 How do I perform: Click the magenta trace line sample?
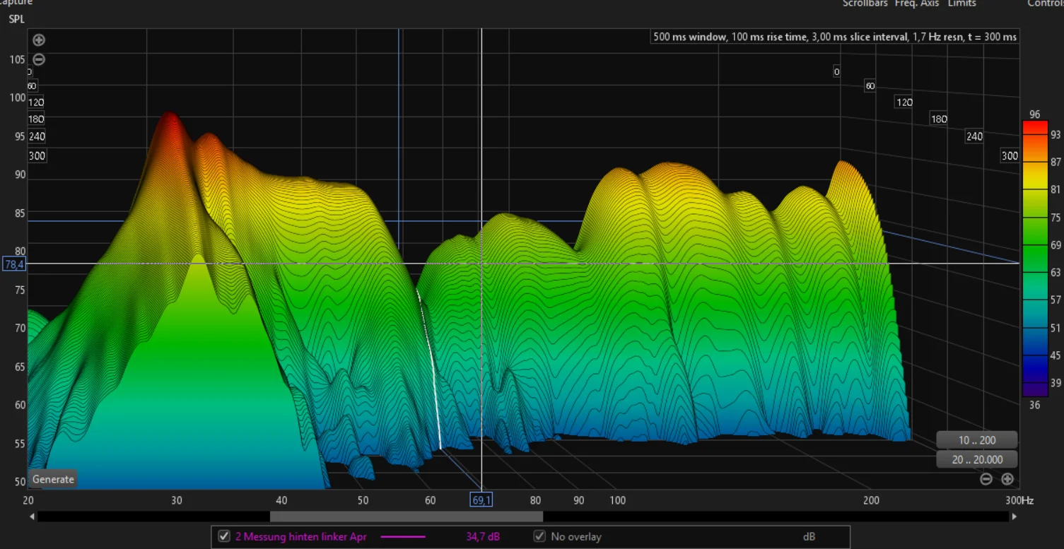tap(403, 537)
